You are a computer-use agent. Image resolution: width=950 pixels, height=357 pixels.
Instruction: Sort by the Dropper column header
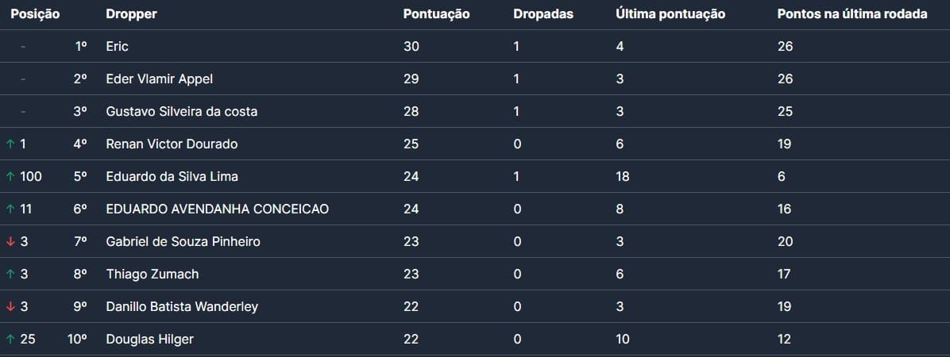click(x=131, y=14)
